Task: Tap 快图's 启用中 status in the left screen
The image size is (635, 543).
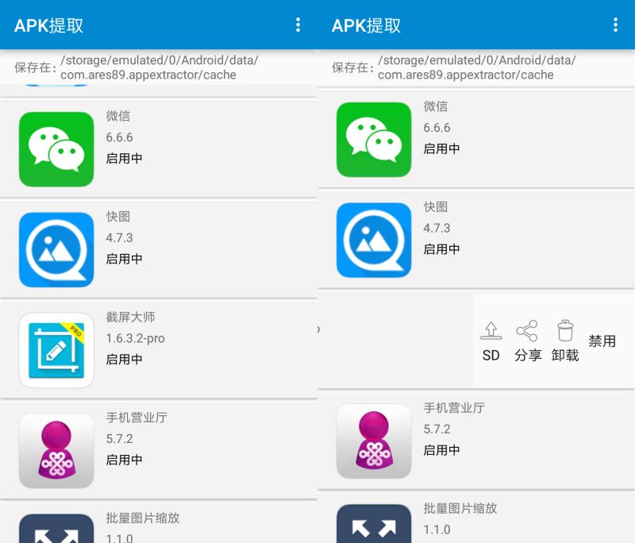Action: click(x=124, y=259)
